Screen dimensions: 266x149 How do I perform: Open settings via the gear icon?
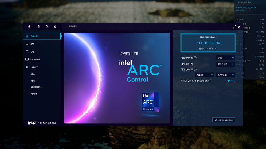[55, 27]
